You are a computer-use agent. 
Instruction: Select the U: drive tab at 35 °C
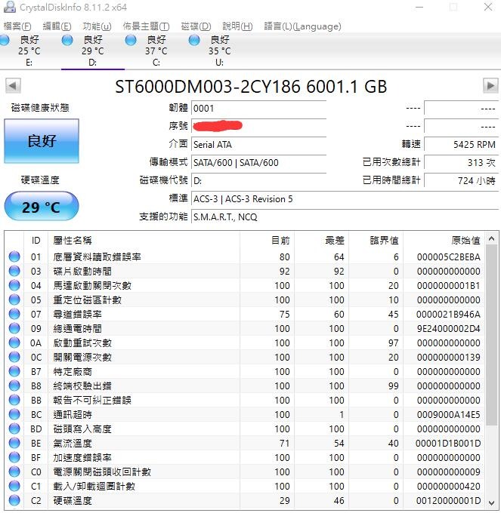(220, 51)
